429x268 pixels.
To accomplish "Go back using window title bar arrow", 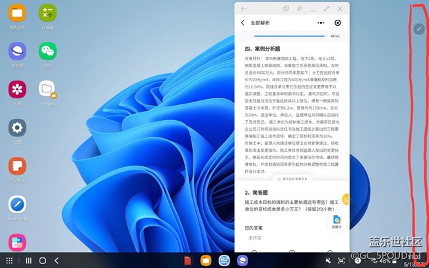I will [x=244, y=9].
